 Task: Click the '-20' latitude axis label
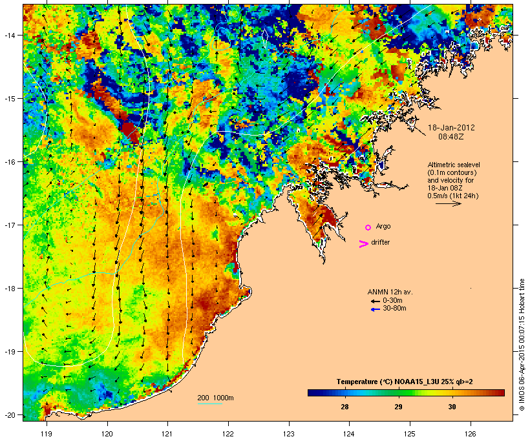tap(10, 414)
